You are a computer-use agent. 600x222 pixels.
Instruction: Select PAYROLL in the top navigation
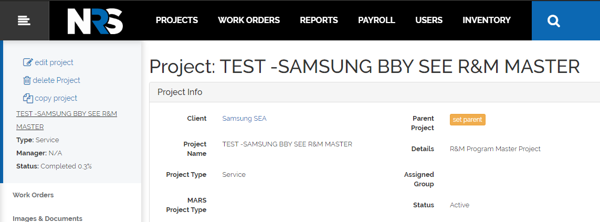click(x=376, y=20)
